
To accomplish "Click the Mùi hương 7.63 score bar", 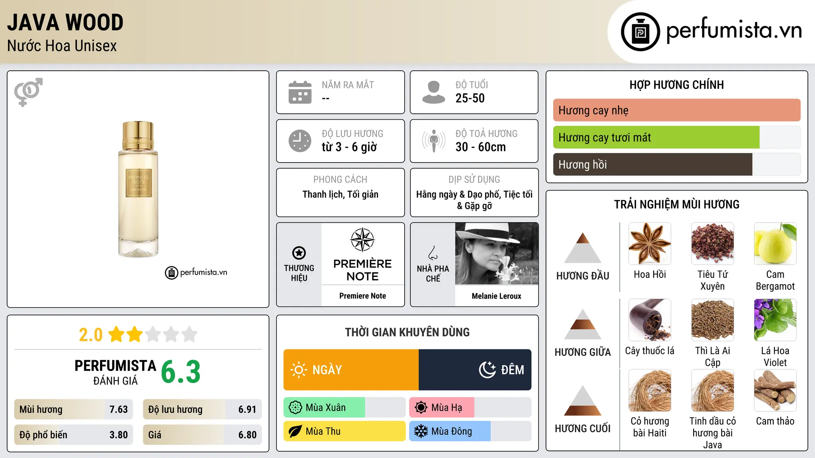I will [74, 409].
